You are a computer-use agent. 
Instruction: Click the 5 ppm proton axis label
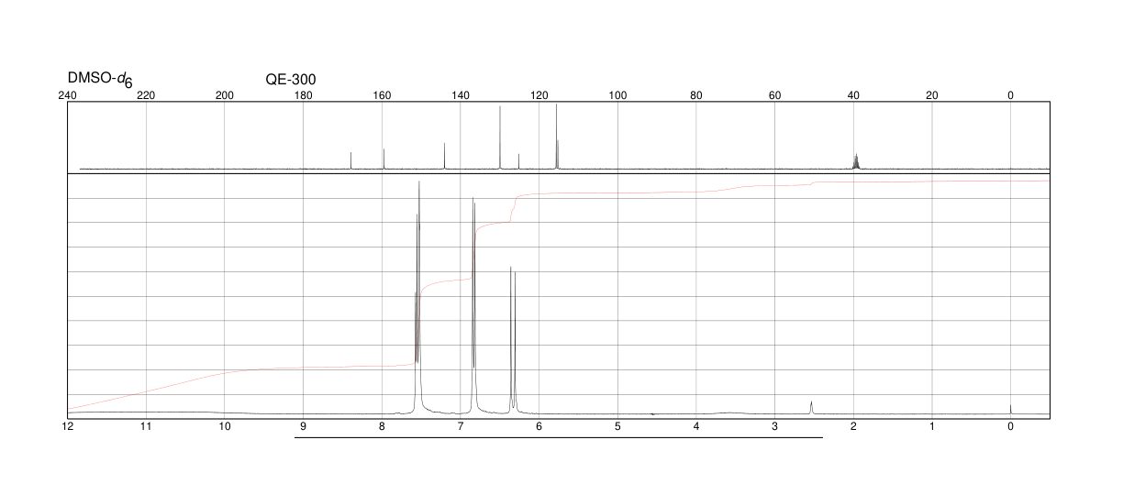tap(617, 426)
